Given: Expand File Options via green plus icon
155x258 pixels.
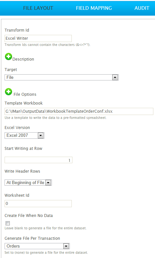Looking at the screenshot, I should 8,92.
